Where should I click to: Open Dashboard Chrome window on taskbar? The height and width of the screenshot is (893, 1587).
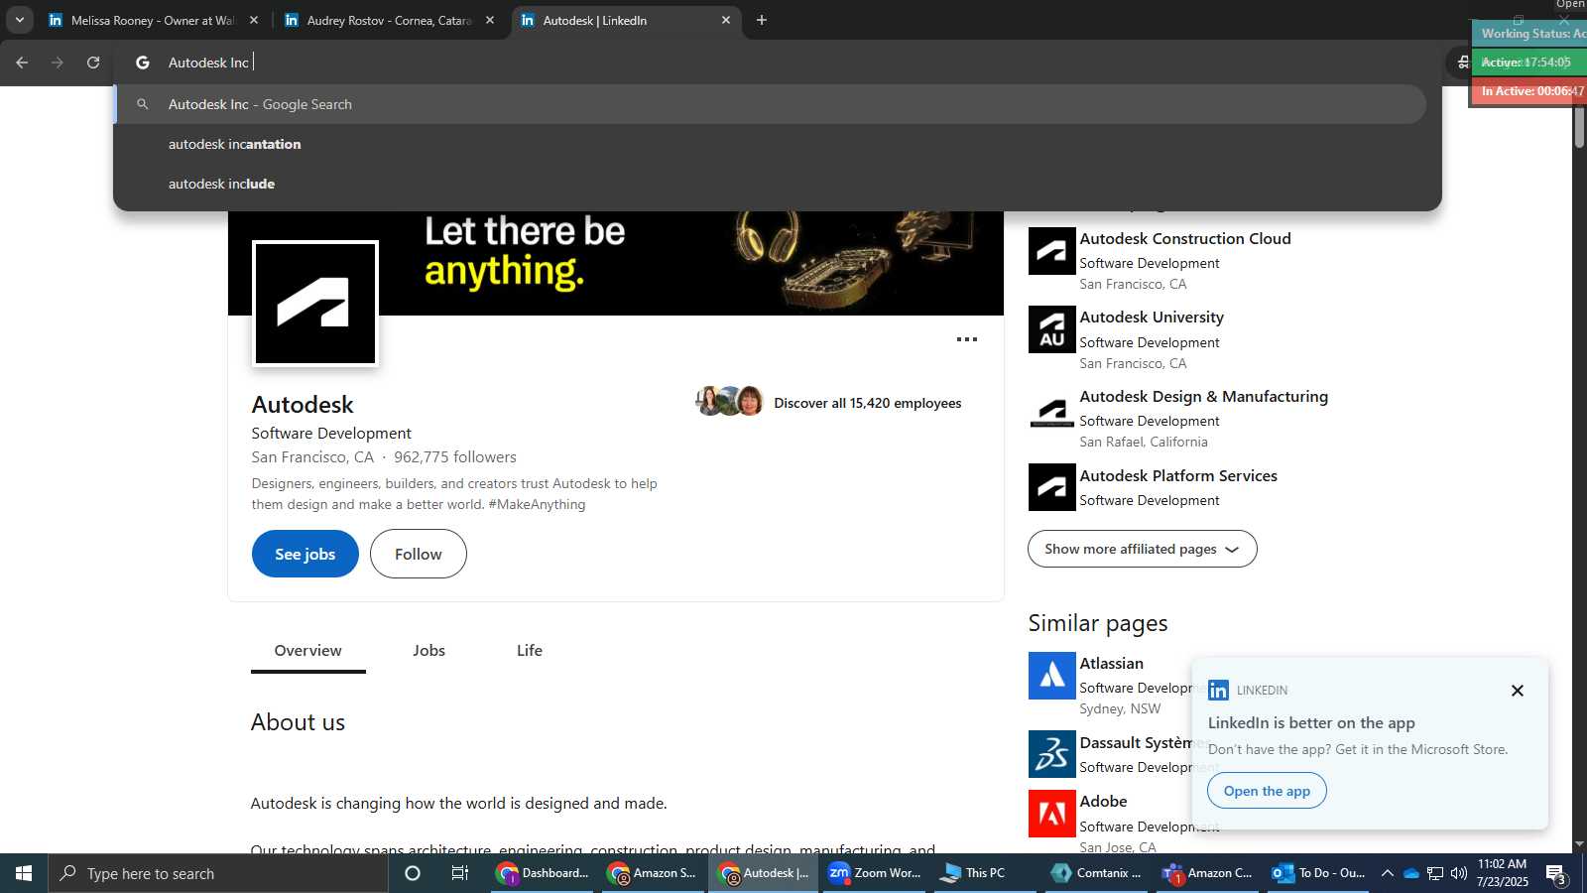[x=544, y=873]
